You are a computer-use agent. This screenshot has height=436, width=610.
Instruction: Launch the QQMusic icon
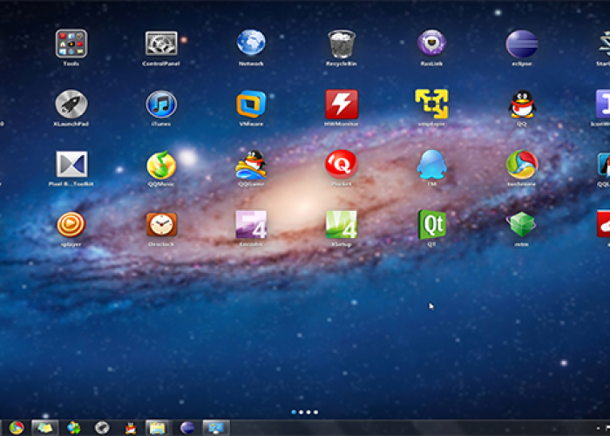tap(161, 165)
